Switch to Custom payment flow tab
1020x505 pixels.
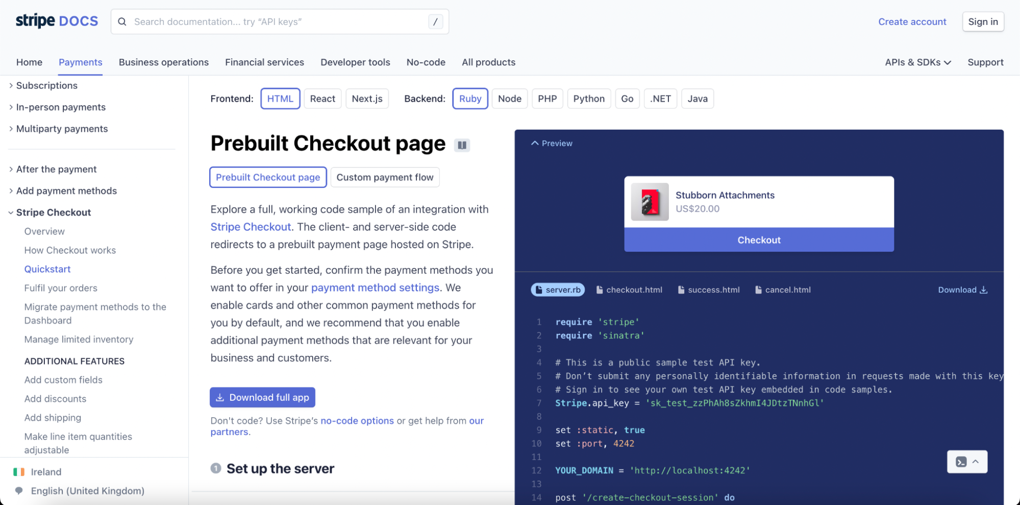pyautogui.click(x=385, y=177)
